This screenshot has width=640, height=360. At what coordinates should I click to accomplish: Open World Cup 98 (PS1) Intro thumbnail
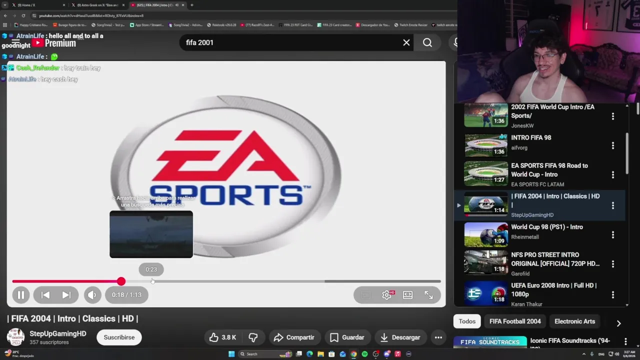[486, 234]
